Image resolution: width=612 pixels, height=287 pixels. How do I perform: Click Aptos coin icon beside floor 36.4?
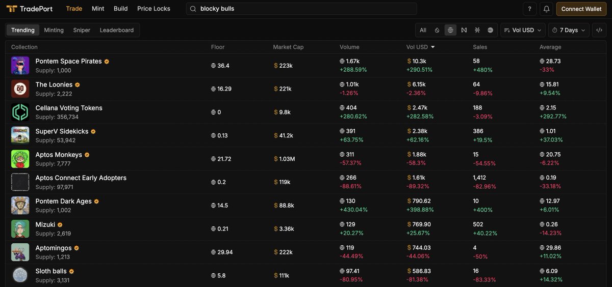pos(213,66)
